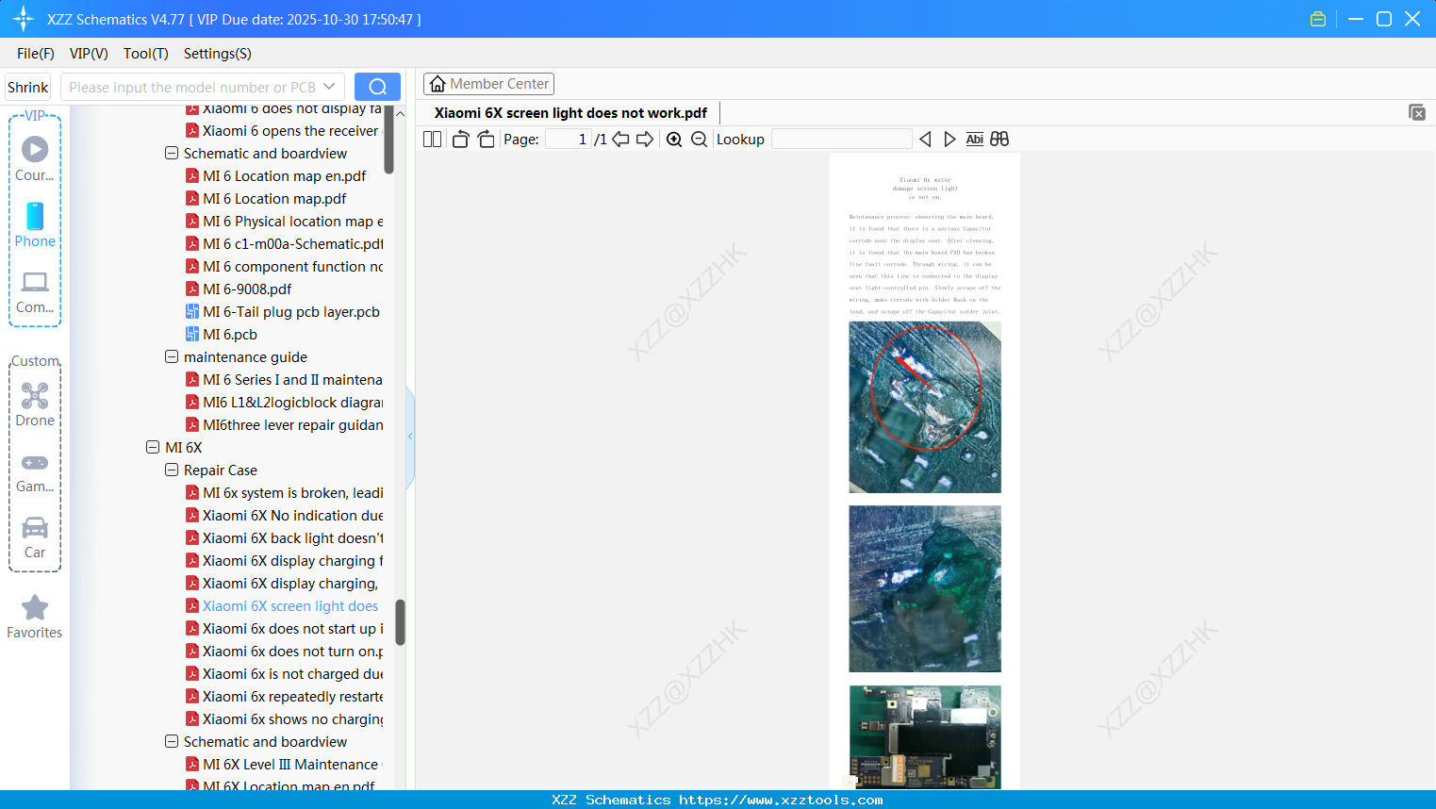Open the Settings menu
Image resolution: width=1436 pixels, height=809 pixels.
(218, 54)
